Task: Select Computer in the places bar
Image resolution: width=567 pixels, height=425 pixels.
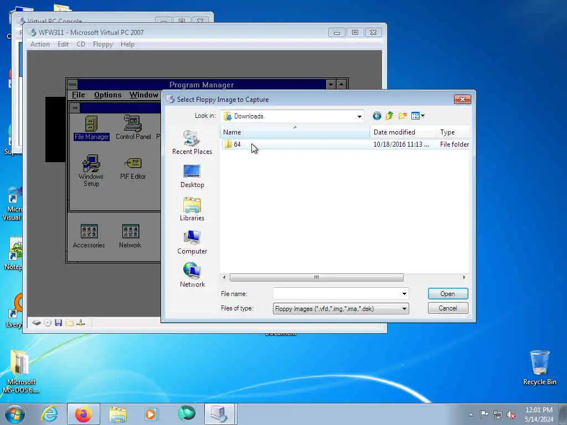Action: click(192, 242)
